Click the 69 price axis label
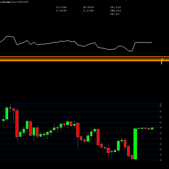The image size is (169, 169). pos(161,117)
